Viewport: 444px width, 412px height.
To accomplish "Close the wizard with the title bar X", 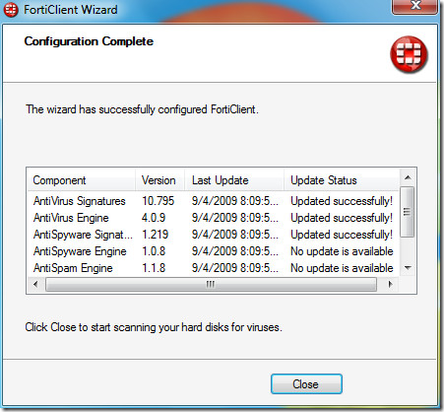I will tap(415, 6).
